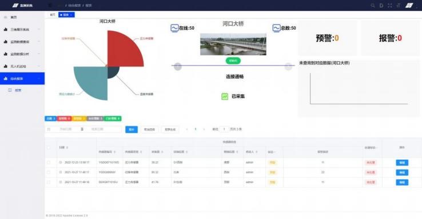This screenshot has width=422, height=219.
Task: Click blue action button in 39.32 row
Action: click(x=402, y=172)
